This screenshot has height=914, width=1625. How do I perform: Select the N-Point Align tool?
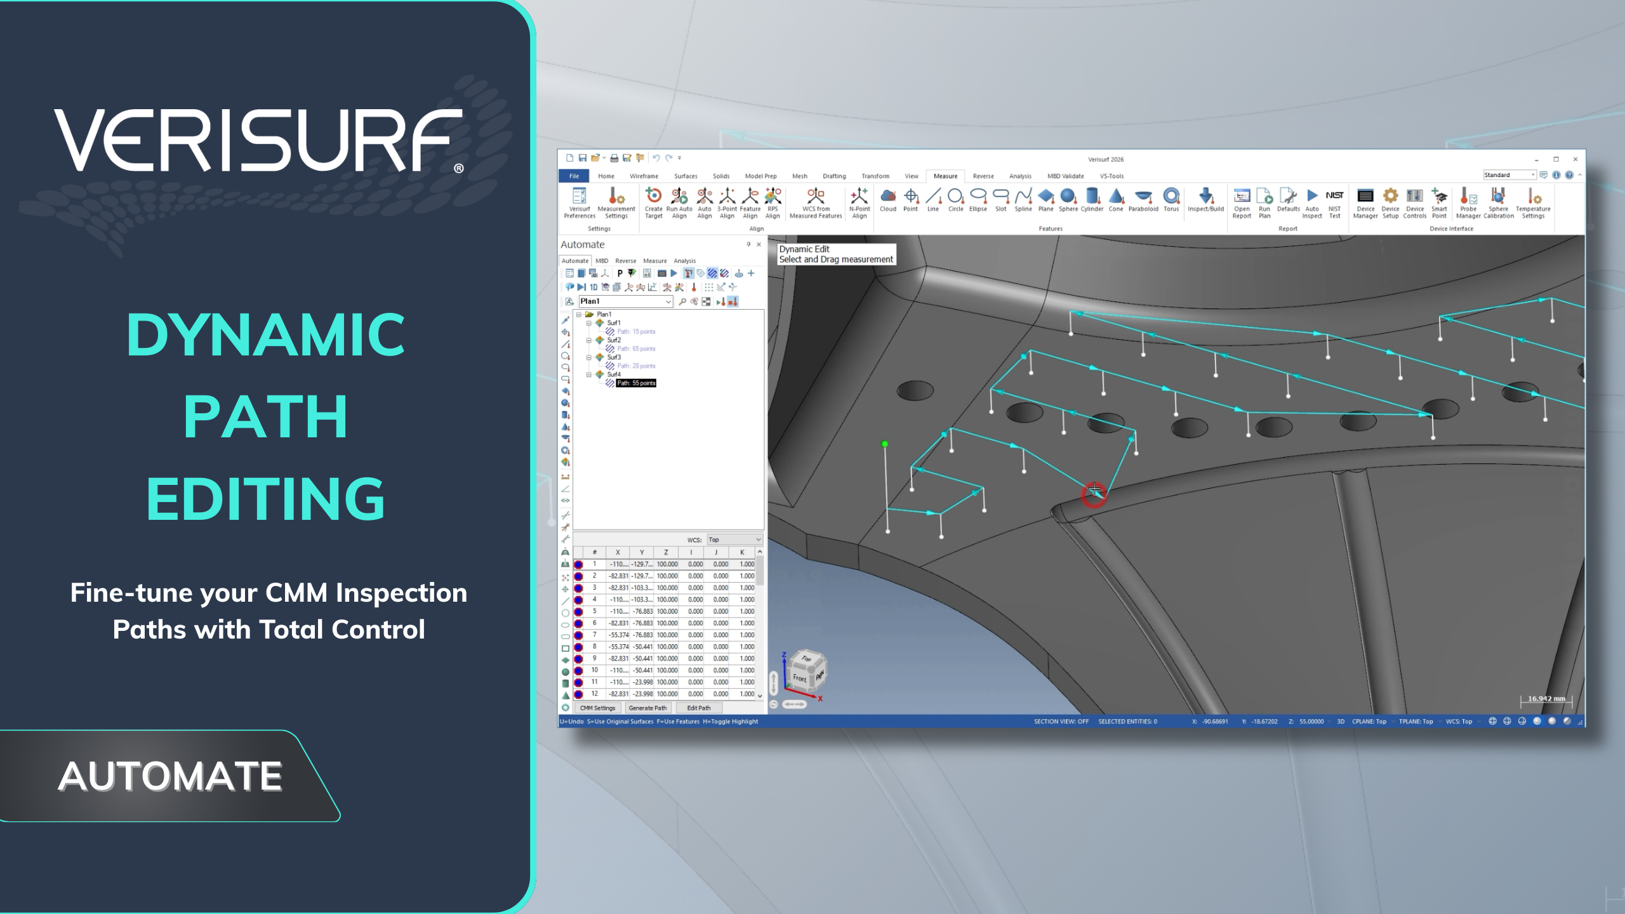[859, 203]
